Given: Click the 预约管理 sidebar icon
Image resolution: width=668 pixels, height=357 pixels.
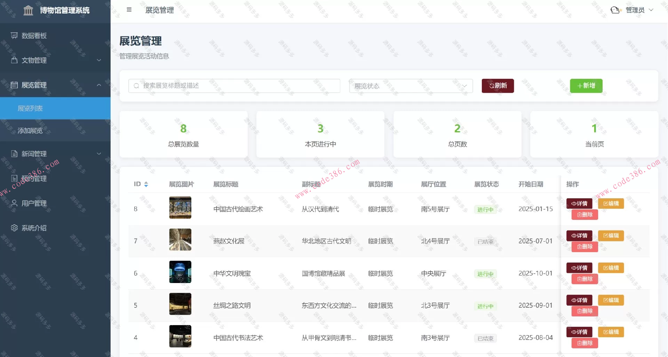Looking at the screenshot, I should 14,178.
